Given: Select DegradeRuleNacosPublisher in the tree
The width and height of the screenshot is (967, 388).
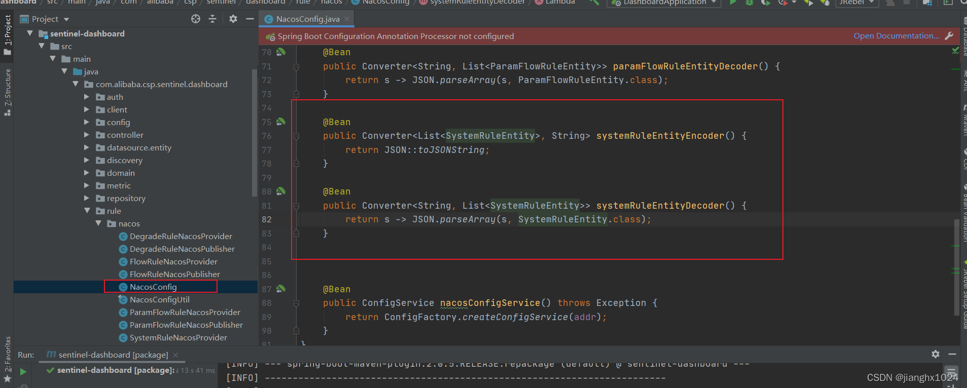Looking at the screenshot, I should click(182, 249).
